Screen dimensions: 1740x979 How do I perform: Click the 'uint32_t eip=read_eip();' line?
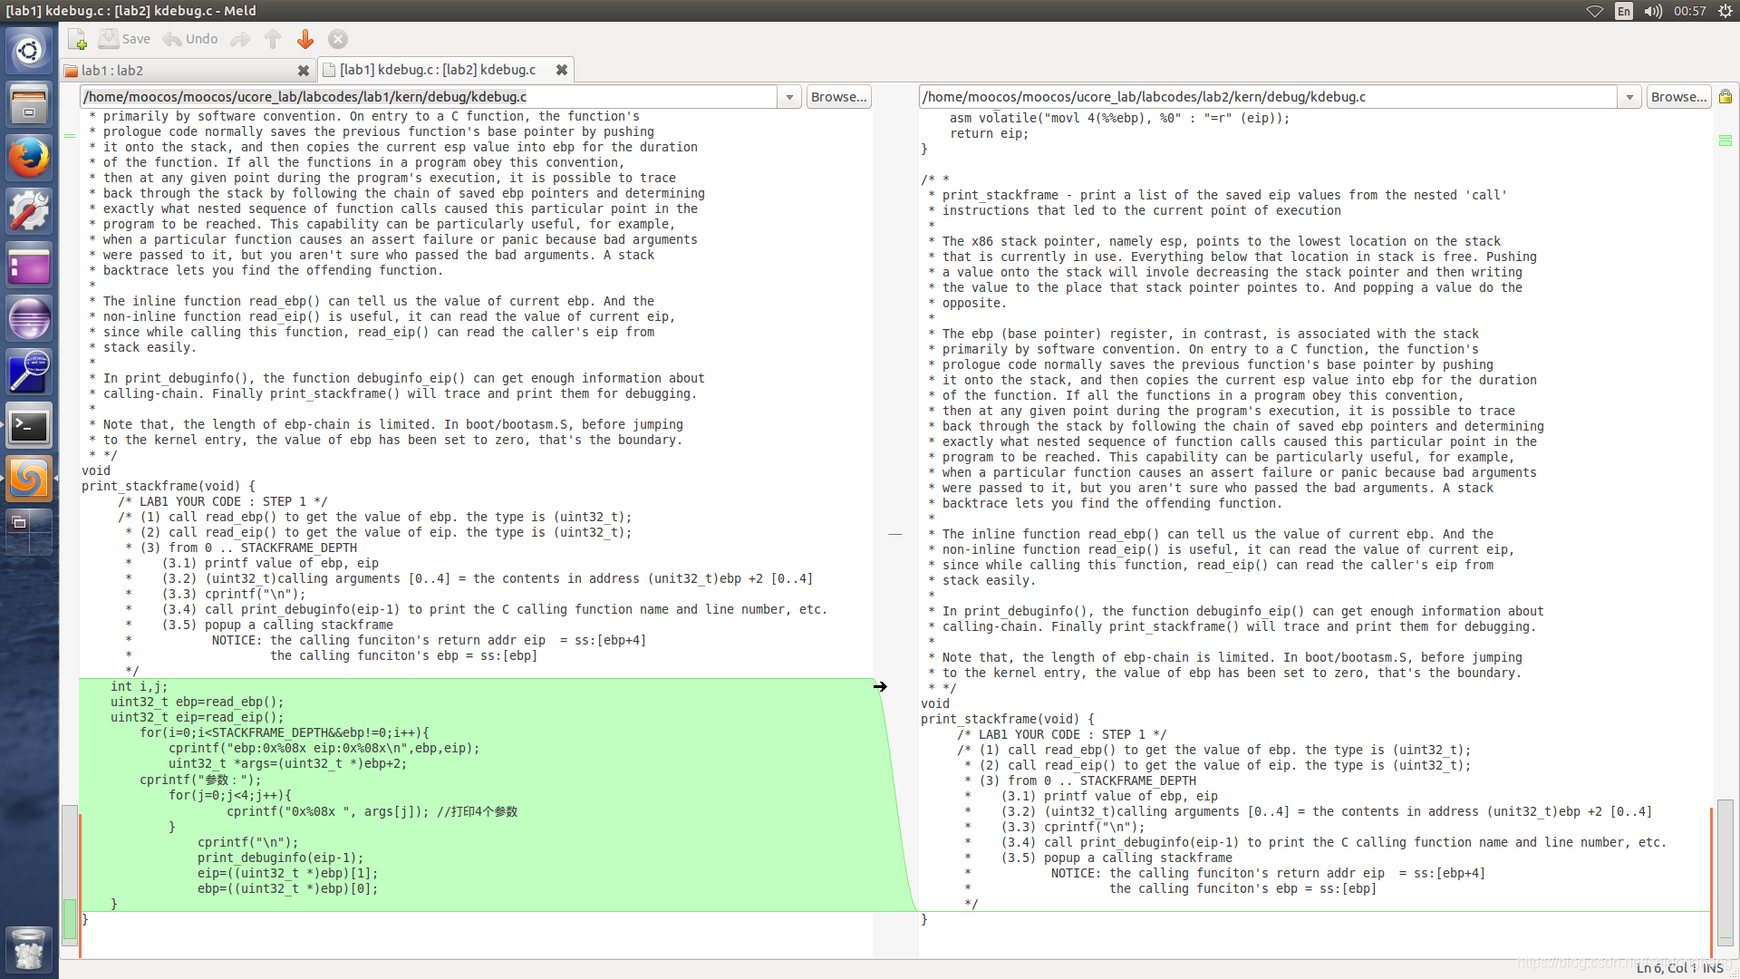click(x=198, y=717)
